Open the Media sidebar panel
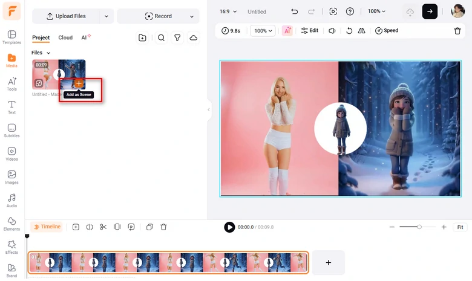Viewport: 472px width, 281px height. 11,60
